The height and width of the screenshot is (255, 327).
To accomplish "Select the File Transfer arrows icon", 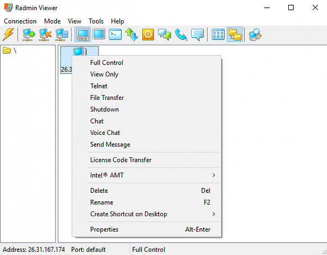I will (131, 34).
